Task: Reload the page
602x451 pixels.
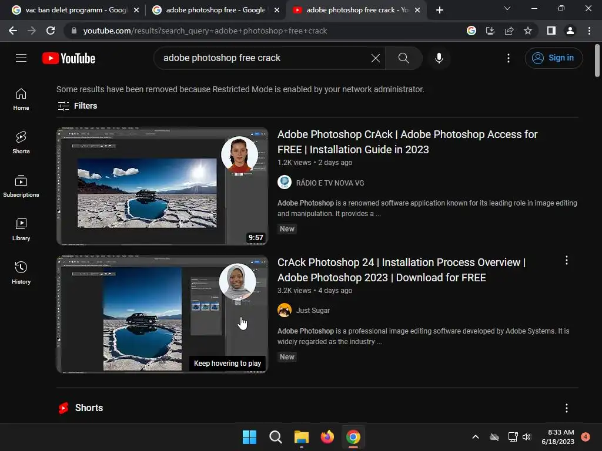Action: click(x=51, y=31)
